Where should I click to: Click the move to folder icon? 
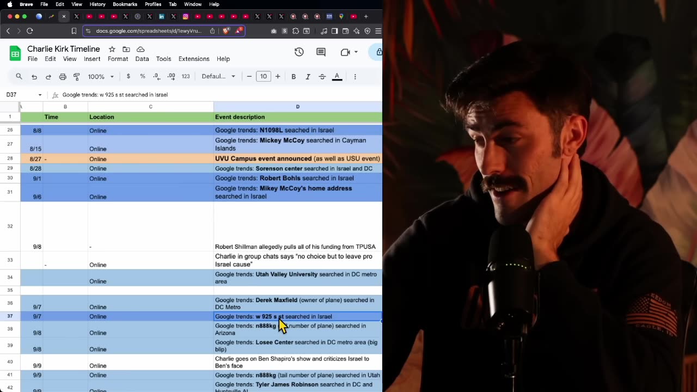[x=126, y=49]
